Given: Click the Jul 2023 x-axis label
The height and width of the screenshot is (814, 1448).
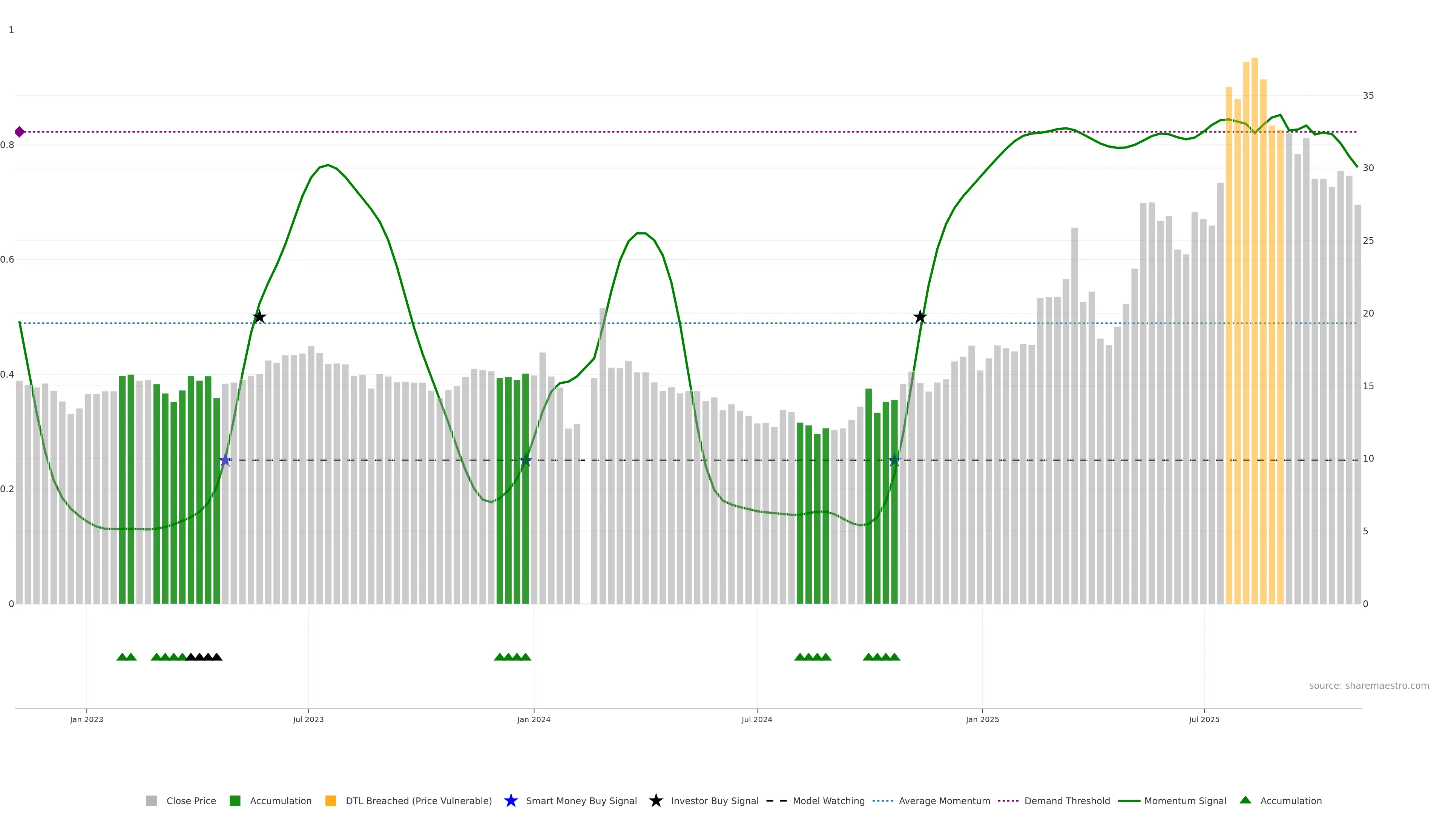Looking at the screenshot, I should (x=308, y=719).
